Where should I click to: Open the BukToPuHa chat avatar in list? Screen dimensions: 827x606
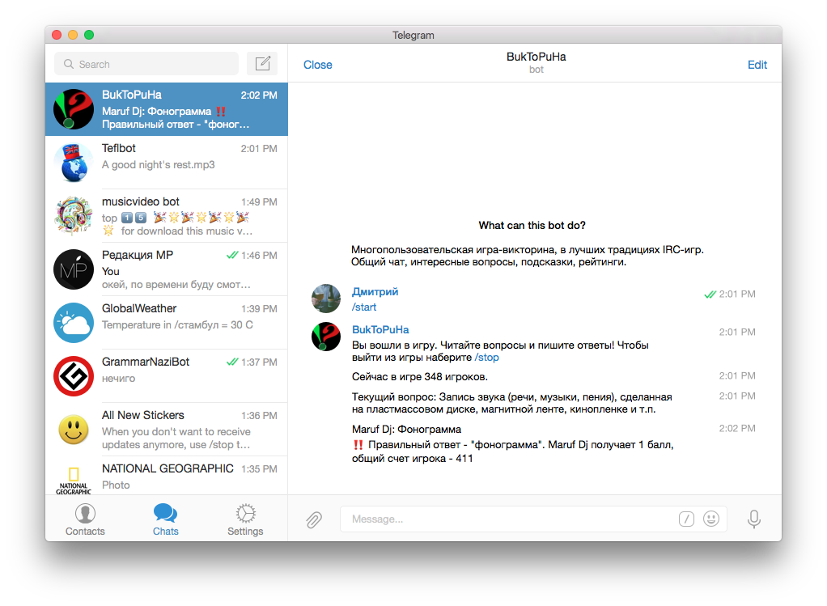pos(74,109)
